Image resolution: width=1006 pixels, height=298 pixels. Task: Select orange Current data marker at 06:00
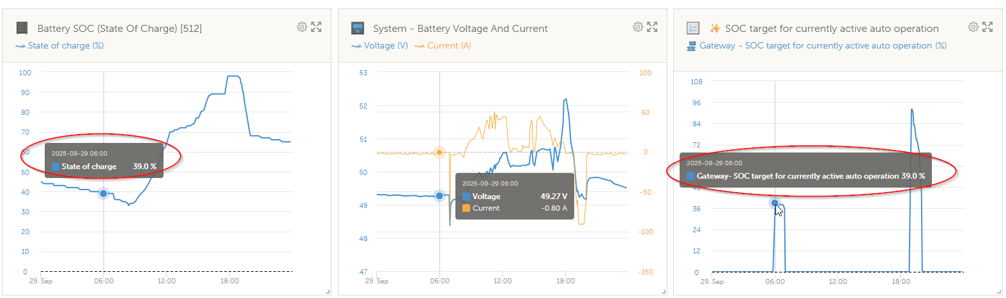(439, 152)
